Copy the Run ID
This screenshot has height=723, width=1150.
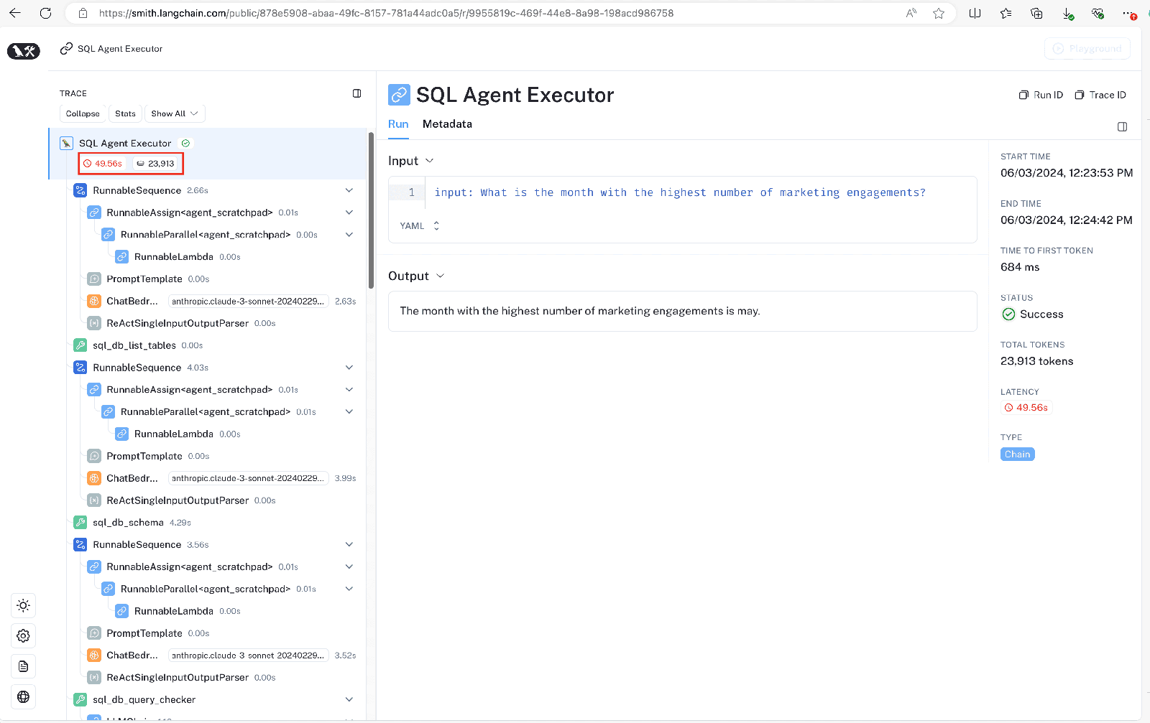coord(1041,95)
